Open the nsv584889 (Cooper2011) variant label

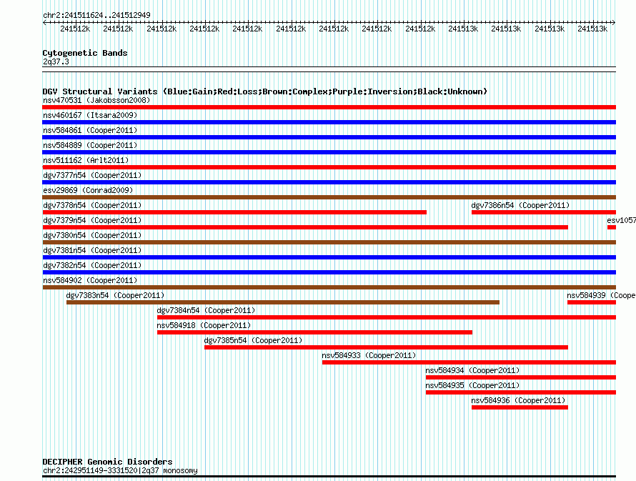coord(90,145)
